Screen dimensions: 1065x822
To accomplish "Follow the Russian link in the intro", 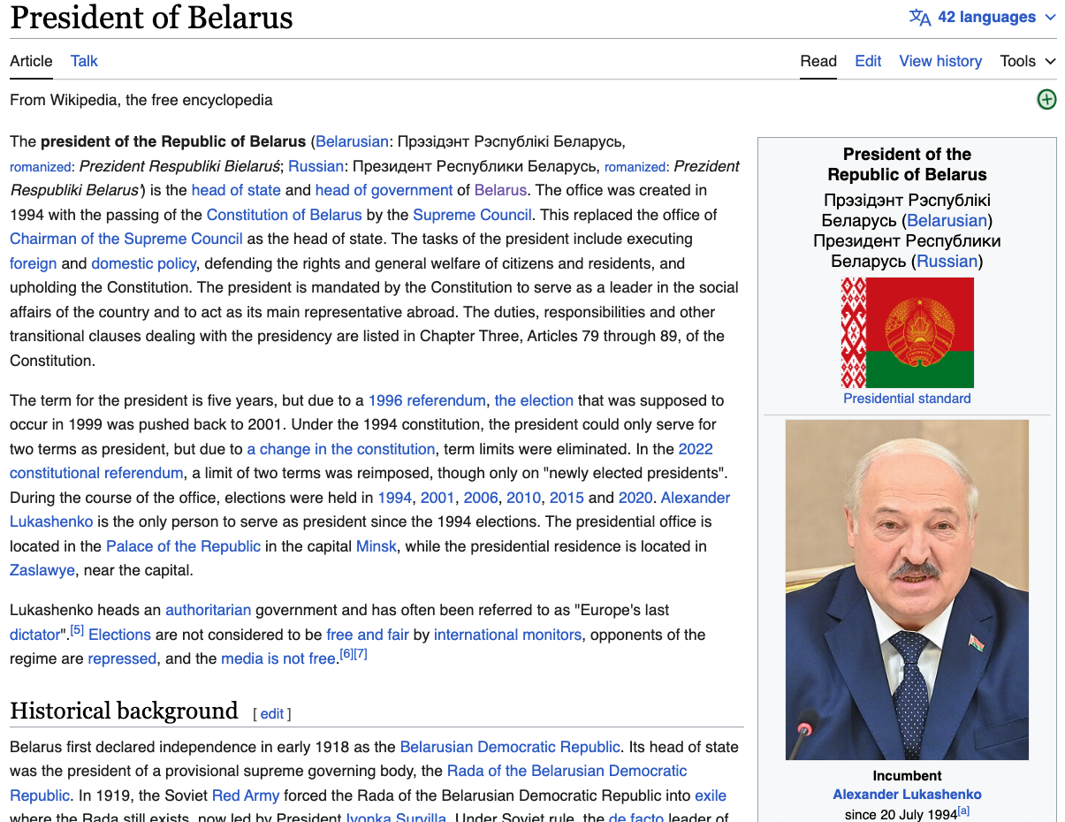I will coord(316,166).
